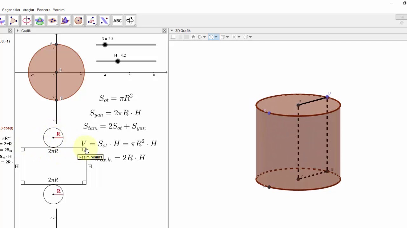Click the R = 2.3 slider handle
Viewport: 407px width, 228px height.
[x=105, y=45]
